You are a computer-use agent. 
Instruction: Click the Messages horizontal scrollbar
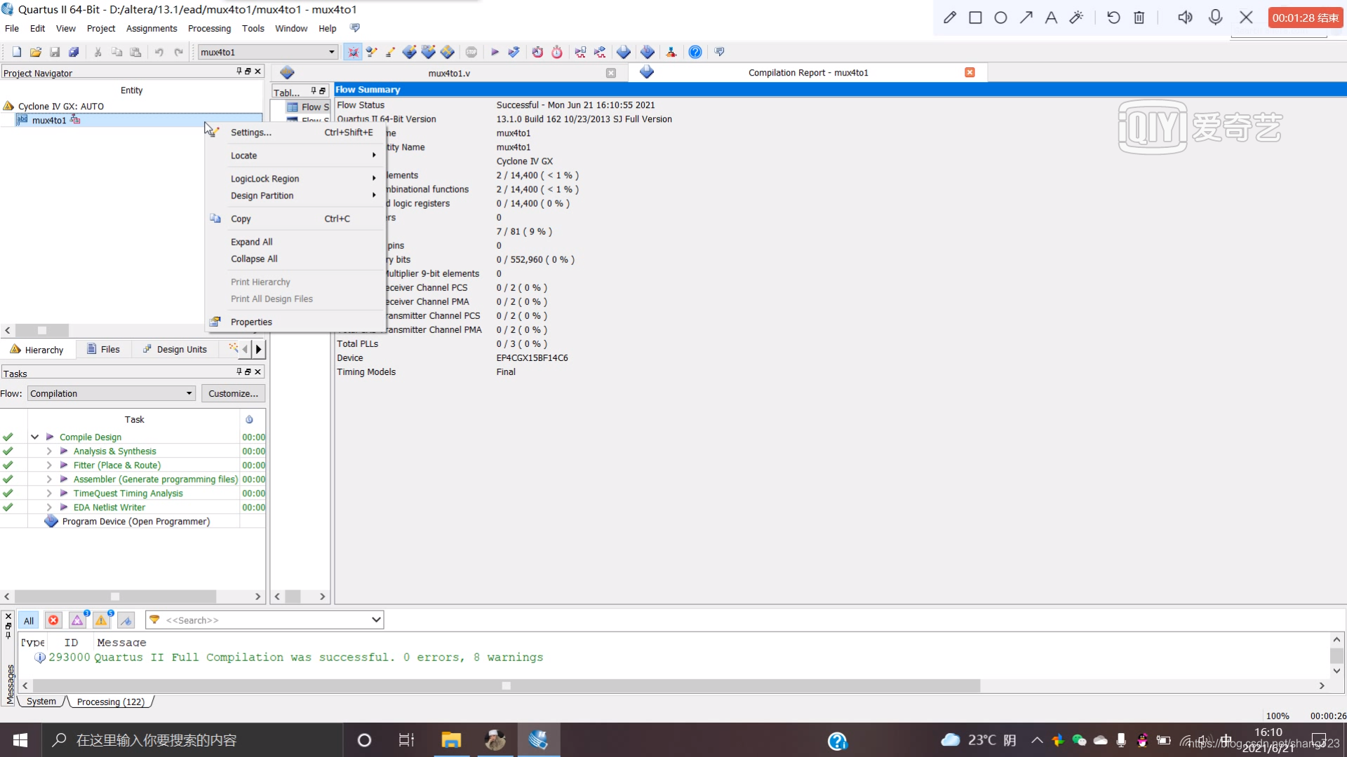point(506,686)
